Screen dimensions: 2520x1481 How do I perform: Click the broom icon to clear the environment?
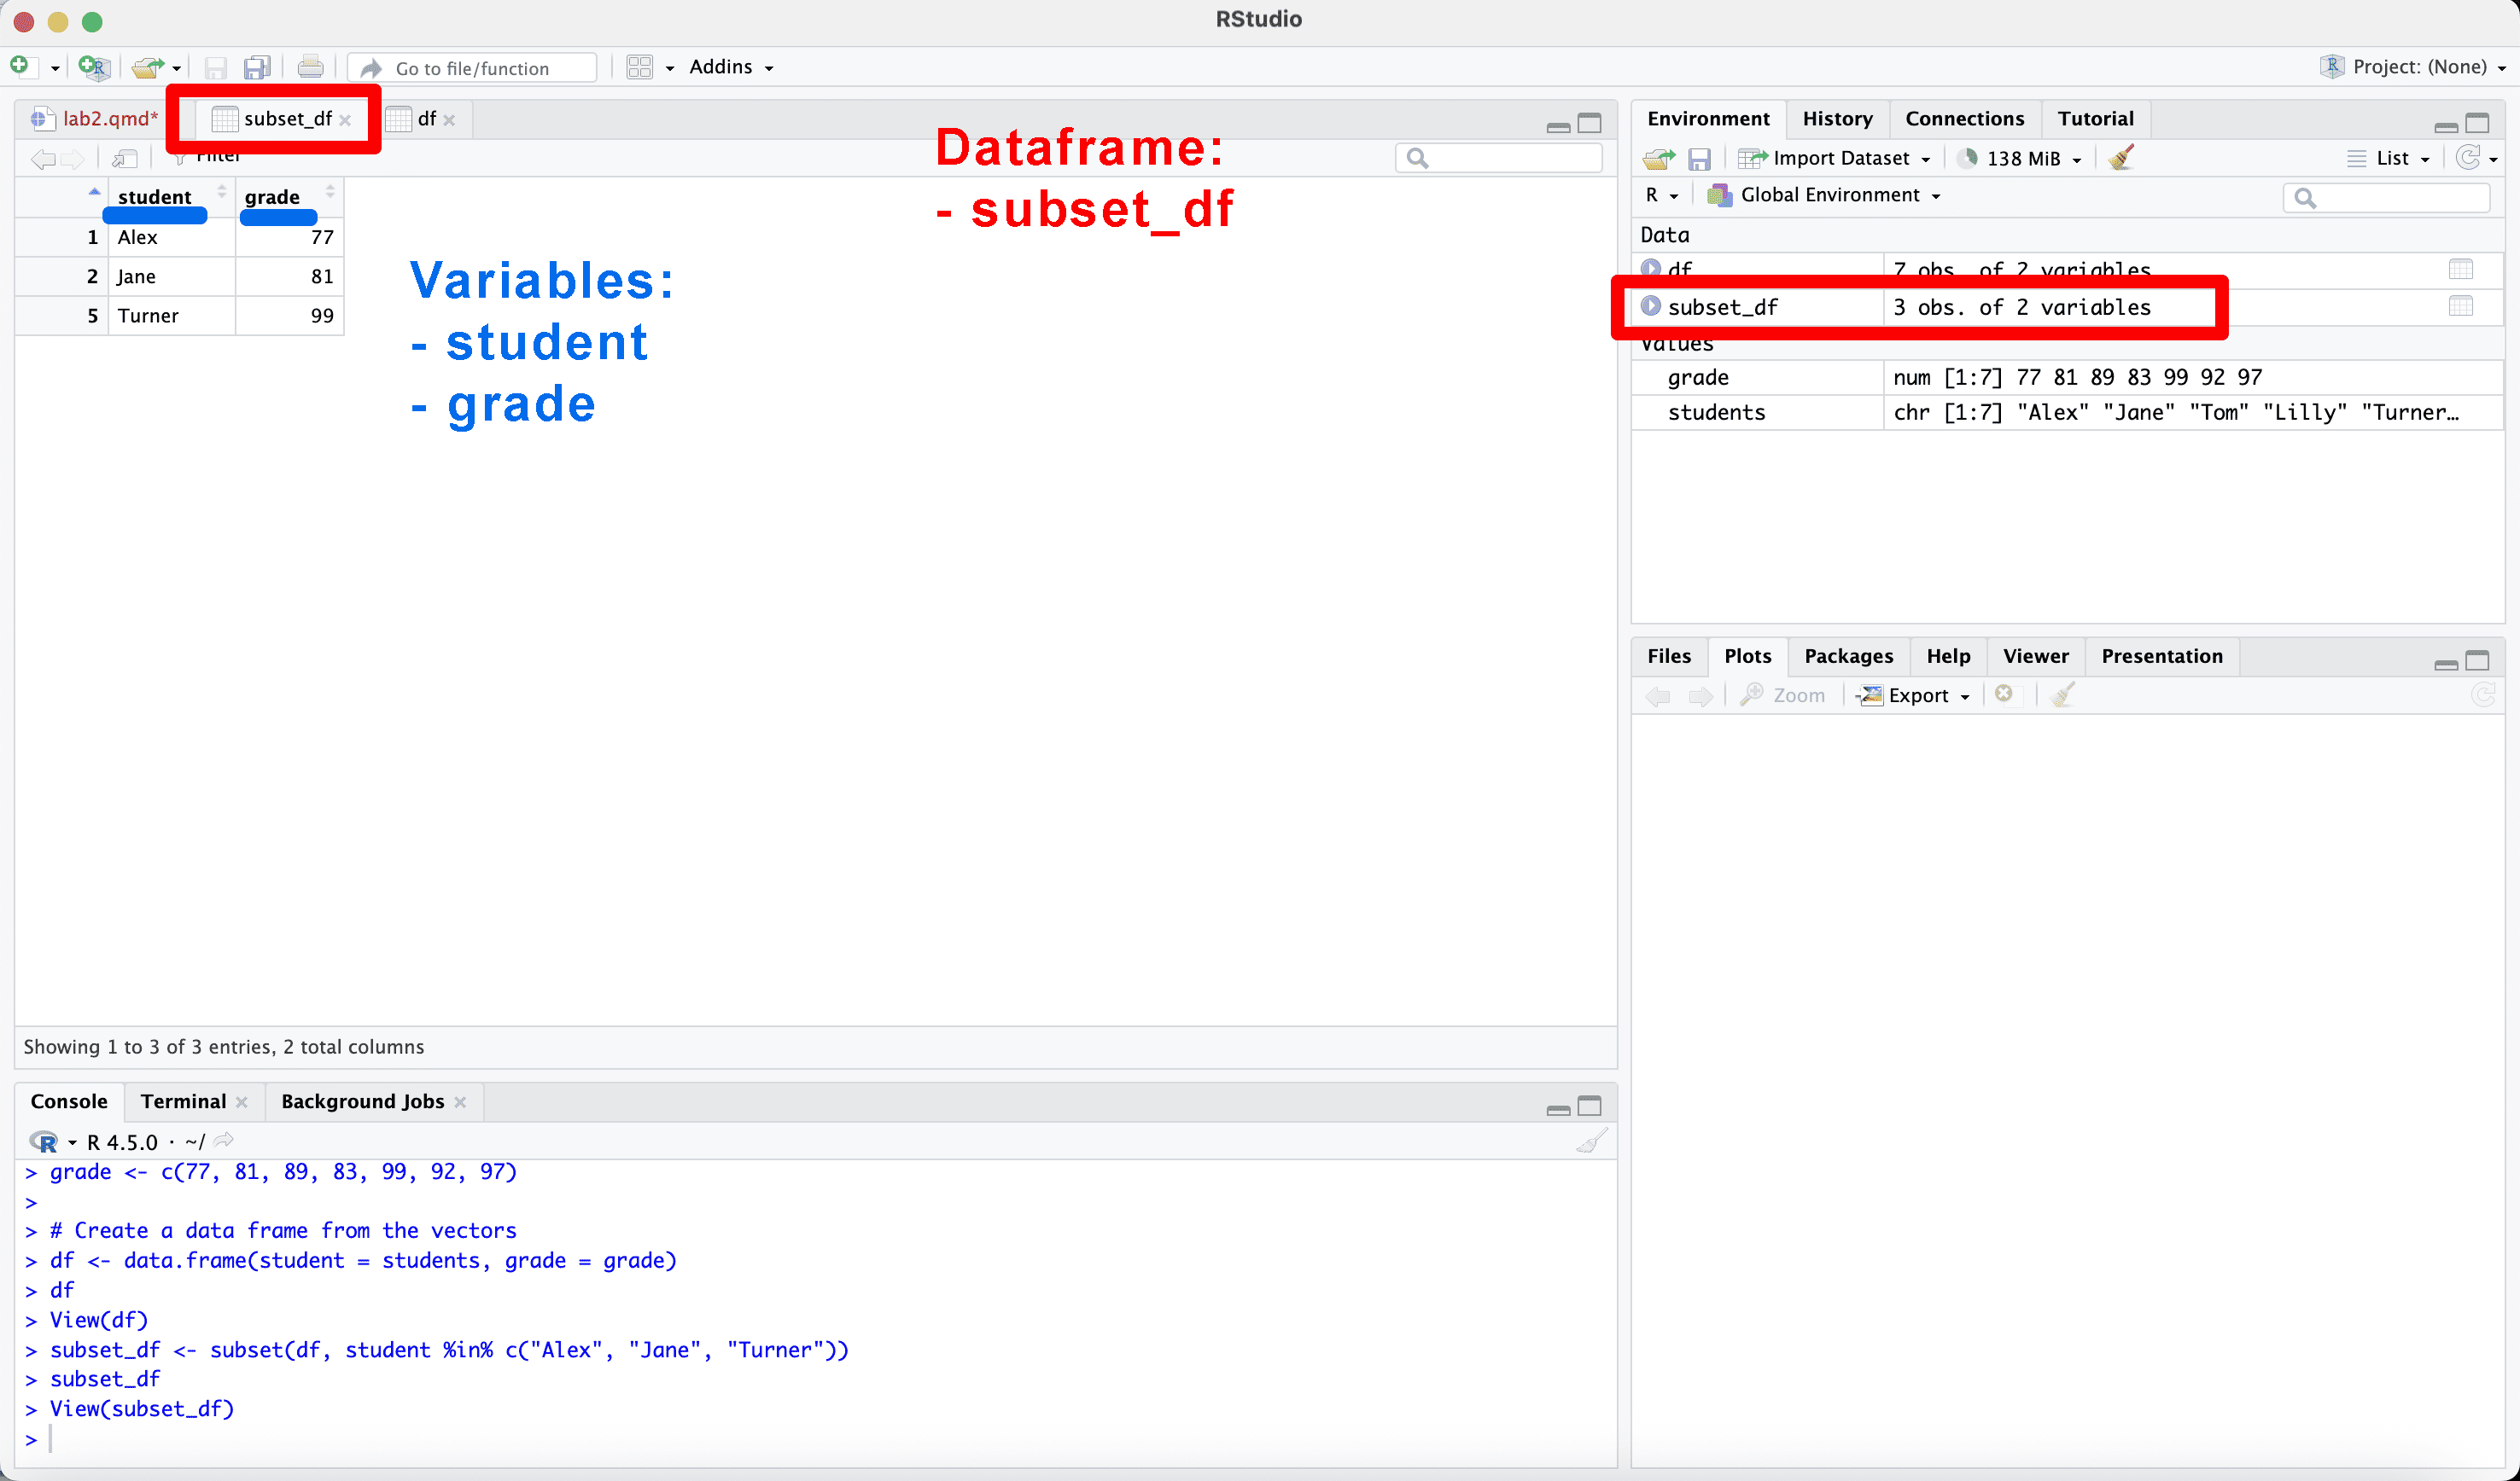[x=2120, y=158]
